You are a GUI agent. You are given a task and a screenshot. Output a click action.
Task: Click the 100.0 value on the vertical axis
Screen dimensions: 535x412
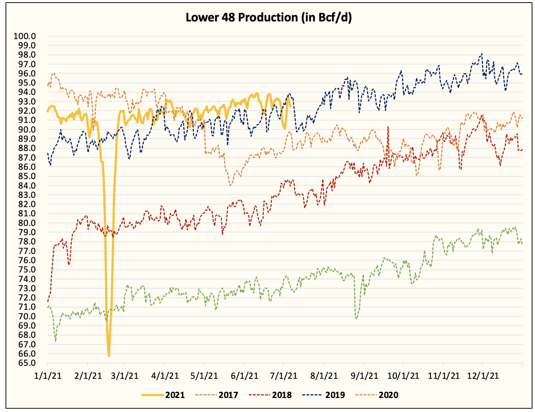click(x=25, y=36)
